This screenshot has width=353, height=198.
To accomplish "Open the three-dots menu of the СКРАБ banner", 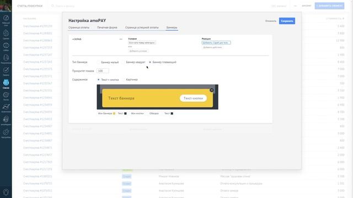I will click(x=121, y=39).
